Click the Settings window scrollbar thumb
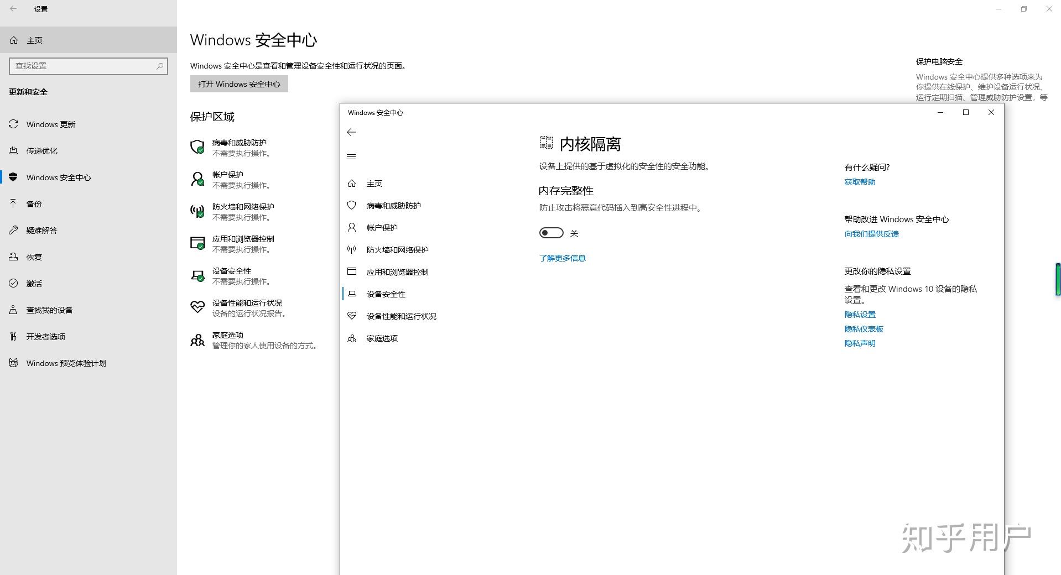 coord(1058,280)
